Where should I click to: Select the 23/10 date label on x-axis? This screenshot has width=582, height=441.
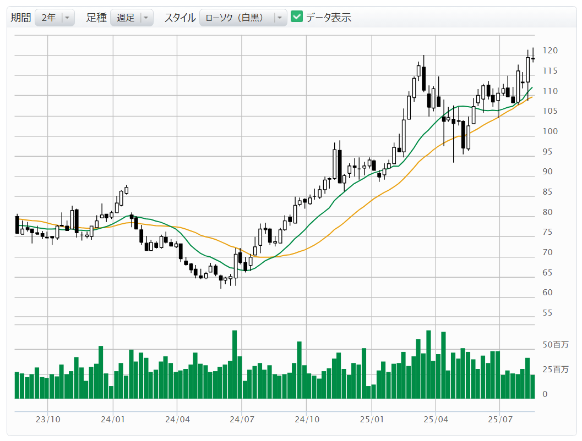(48, 420)
